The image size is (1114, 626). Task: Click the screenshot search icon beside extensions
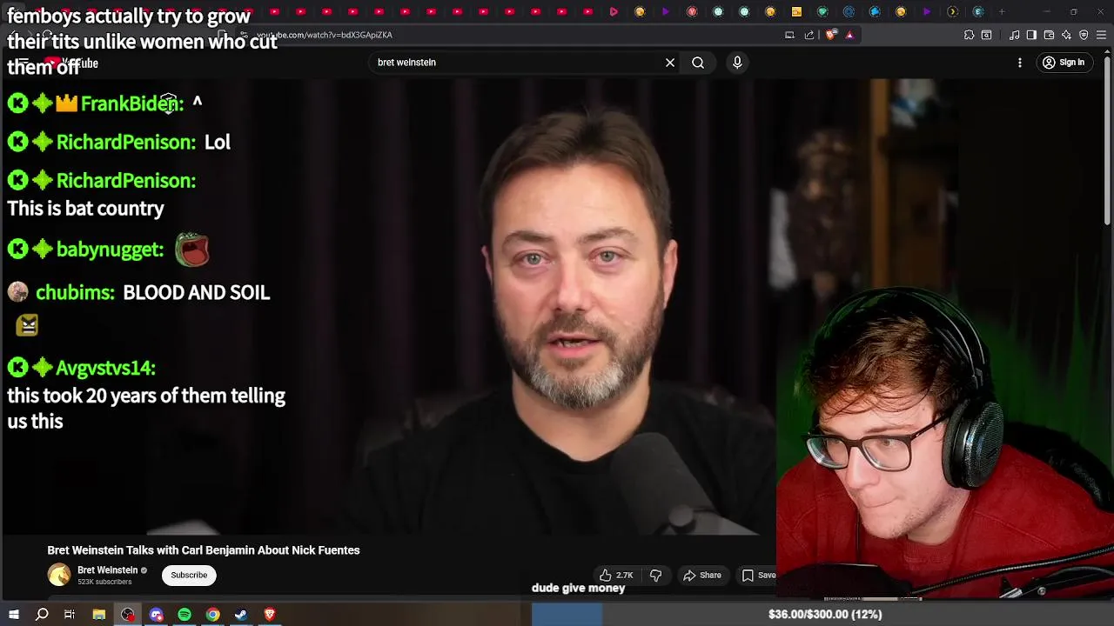tap(986, 35)
